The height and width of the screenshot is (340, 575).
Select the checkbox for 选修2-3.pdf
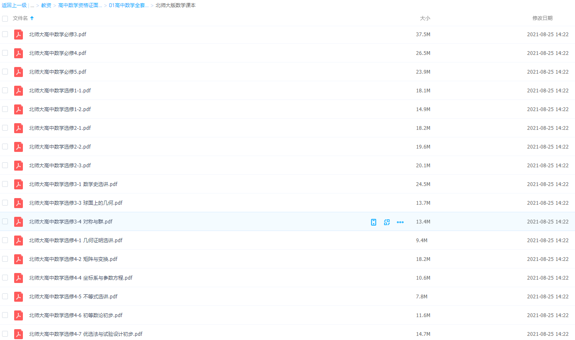[5, 165]
